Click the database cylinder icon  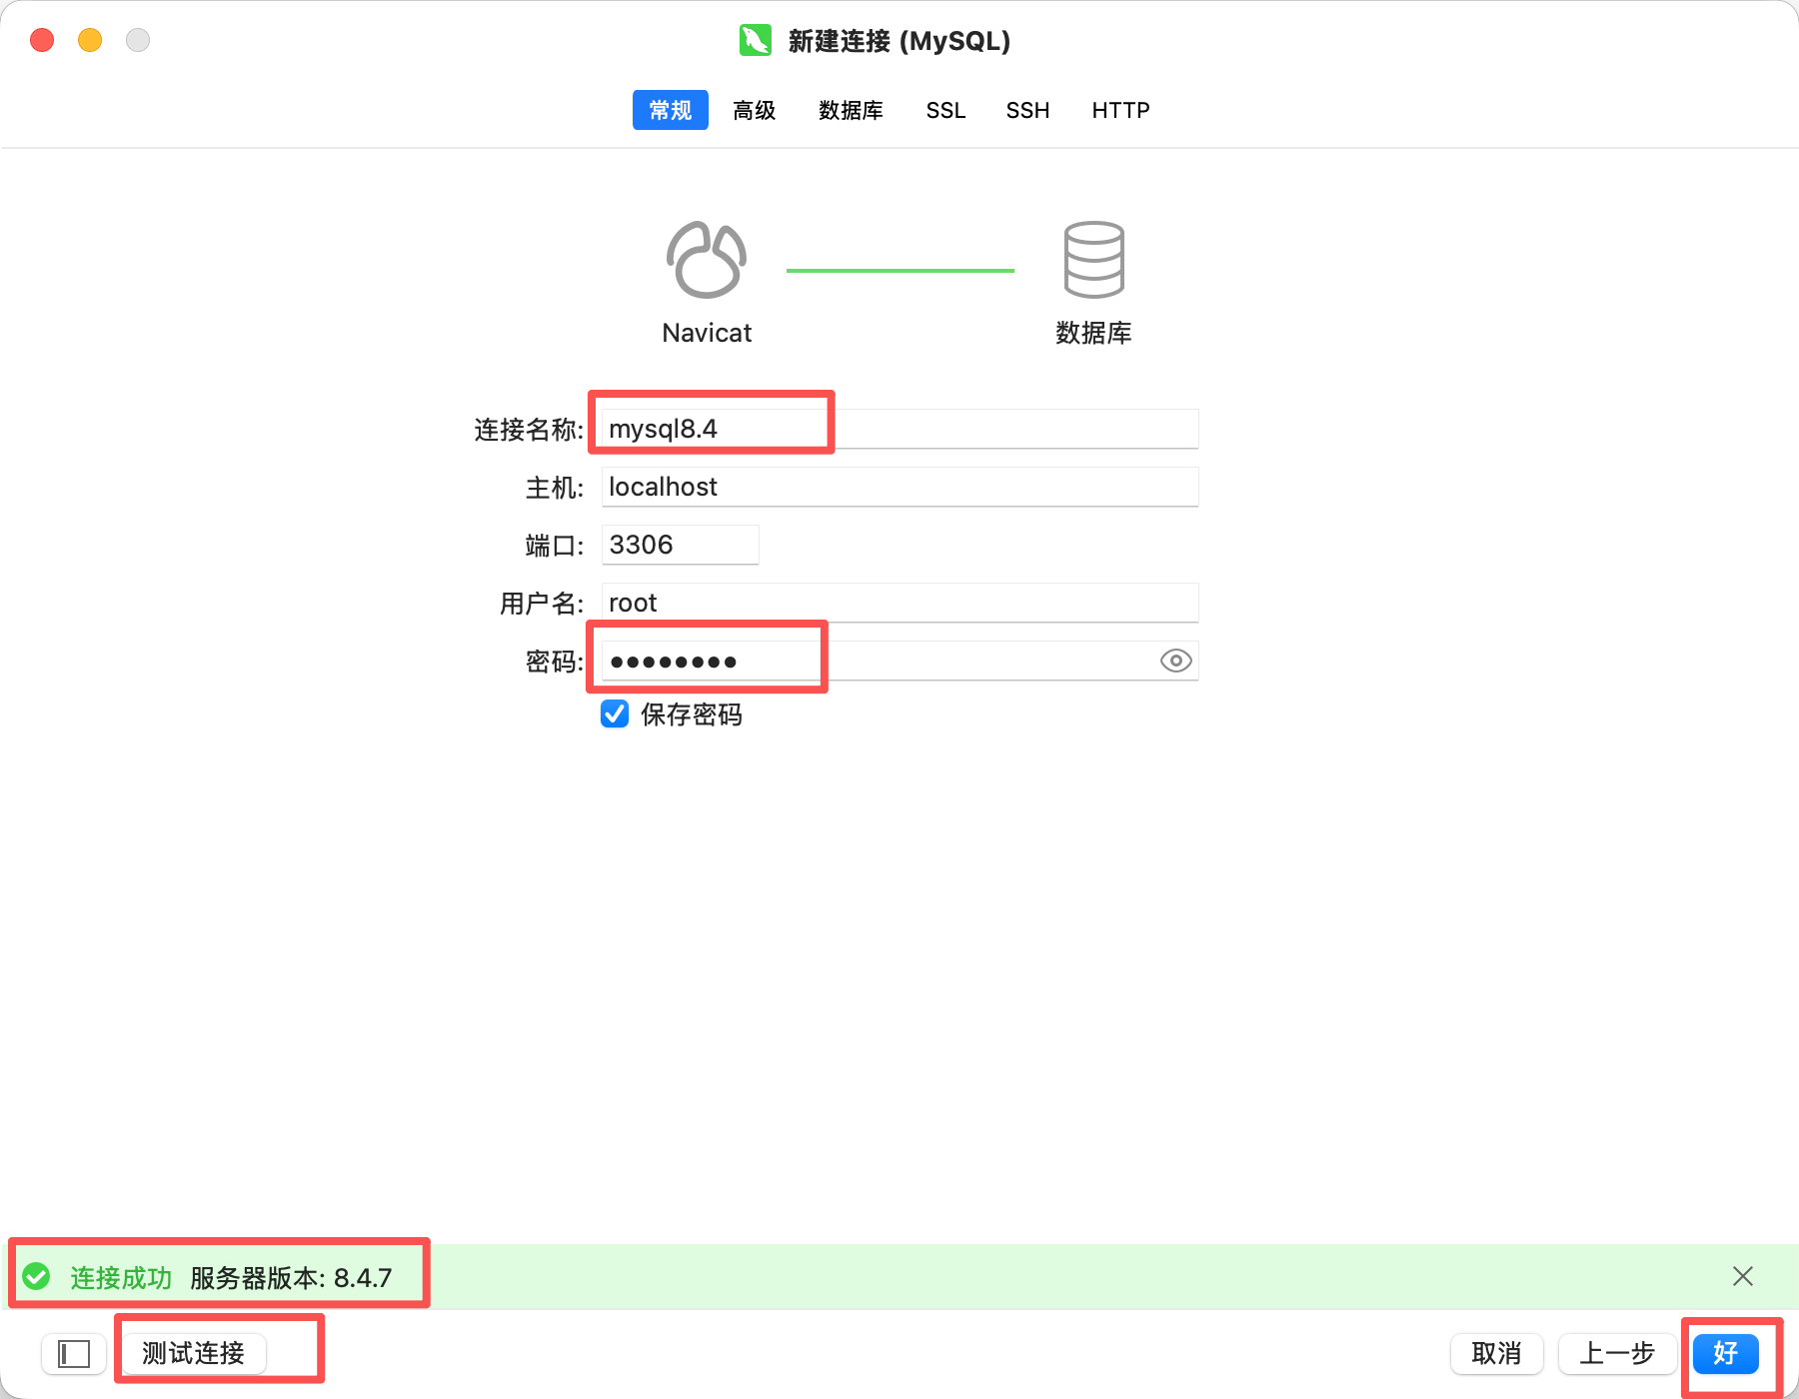(1093, 260)
